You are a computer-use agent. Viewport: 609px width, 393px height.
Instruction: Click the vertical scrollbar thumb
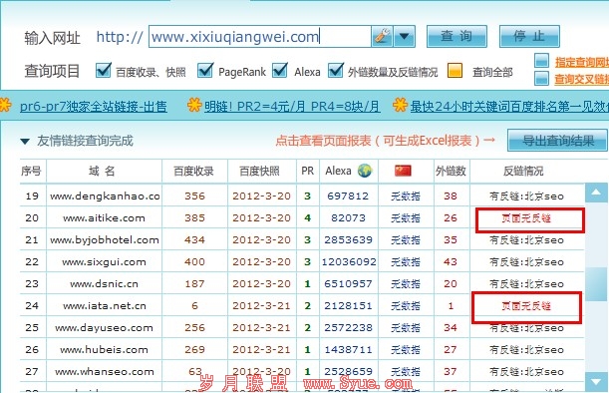596,283
